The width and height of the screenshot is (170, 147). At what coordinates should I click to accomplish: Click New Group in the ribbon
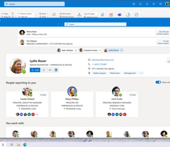(65, 14)
